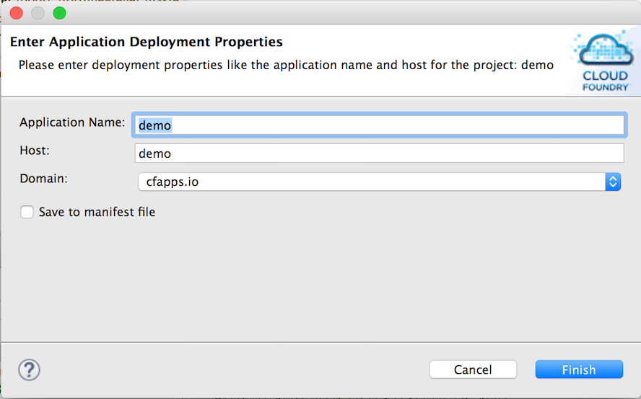Click the blue up-down arrows on Domain dropdown
This screenshot has height=399, width=641.
coord(613,181)
